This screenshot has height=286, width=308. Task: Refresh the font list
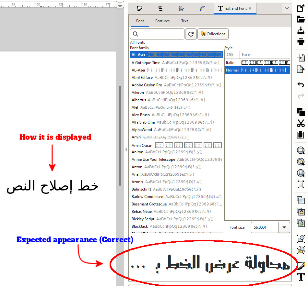pyautogui.click(x=191, y=34)
